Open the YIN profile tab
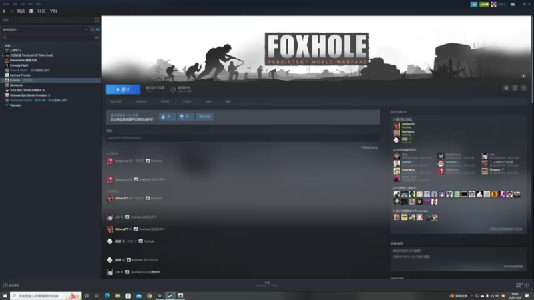 tap(53, 11)
